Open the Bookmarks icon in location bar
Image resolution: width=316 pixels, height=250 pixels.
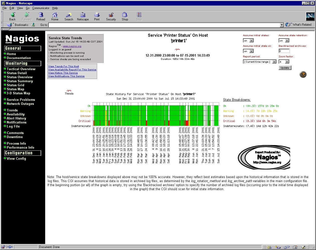click(10, 25)
